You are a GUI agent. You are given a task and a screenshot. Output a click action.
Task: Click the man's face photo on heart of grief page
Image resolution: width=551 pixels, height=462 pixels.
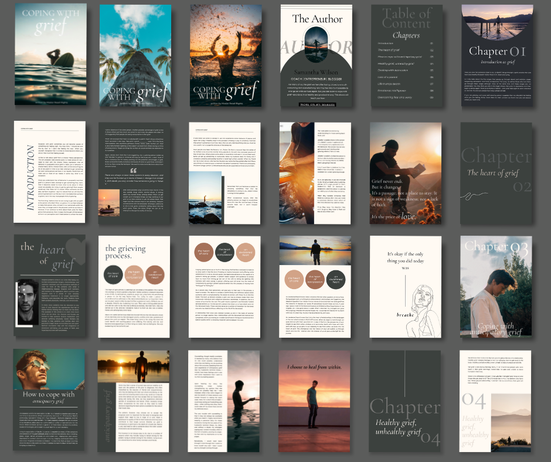(29, 297)
